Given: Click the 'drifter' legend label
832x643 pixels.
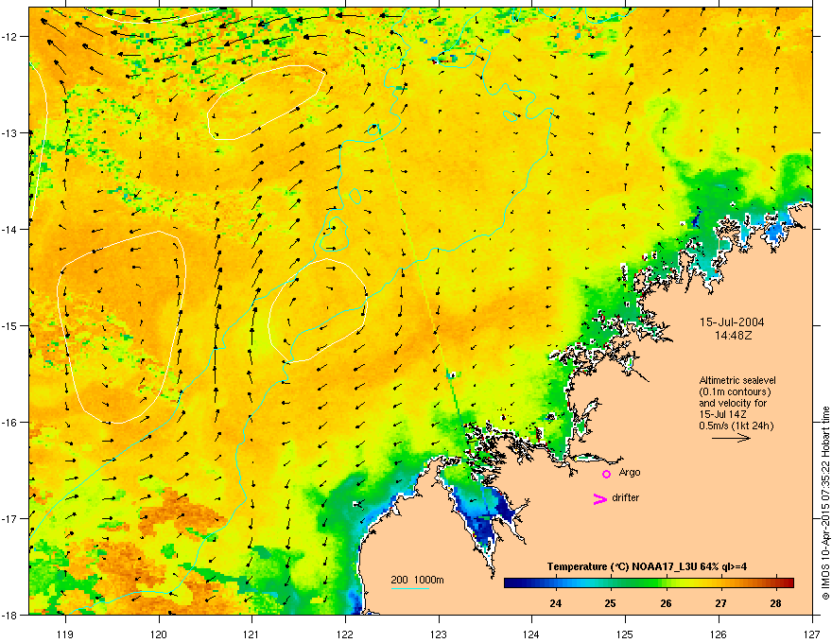Looking at the screenshot, I should coord(625,497).
